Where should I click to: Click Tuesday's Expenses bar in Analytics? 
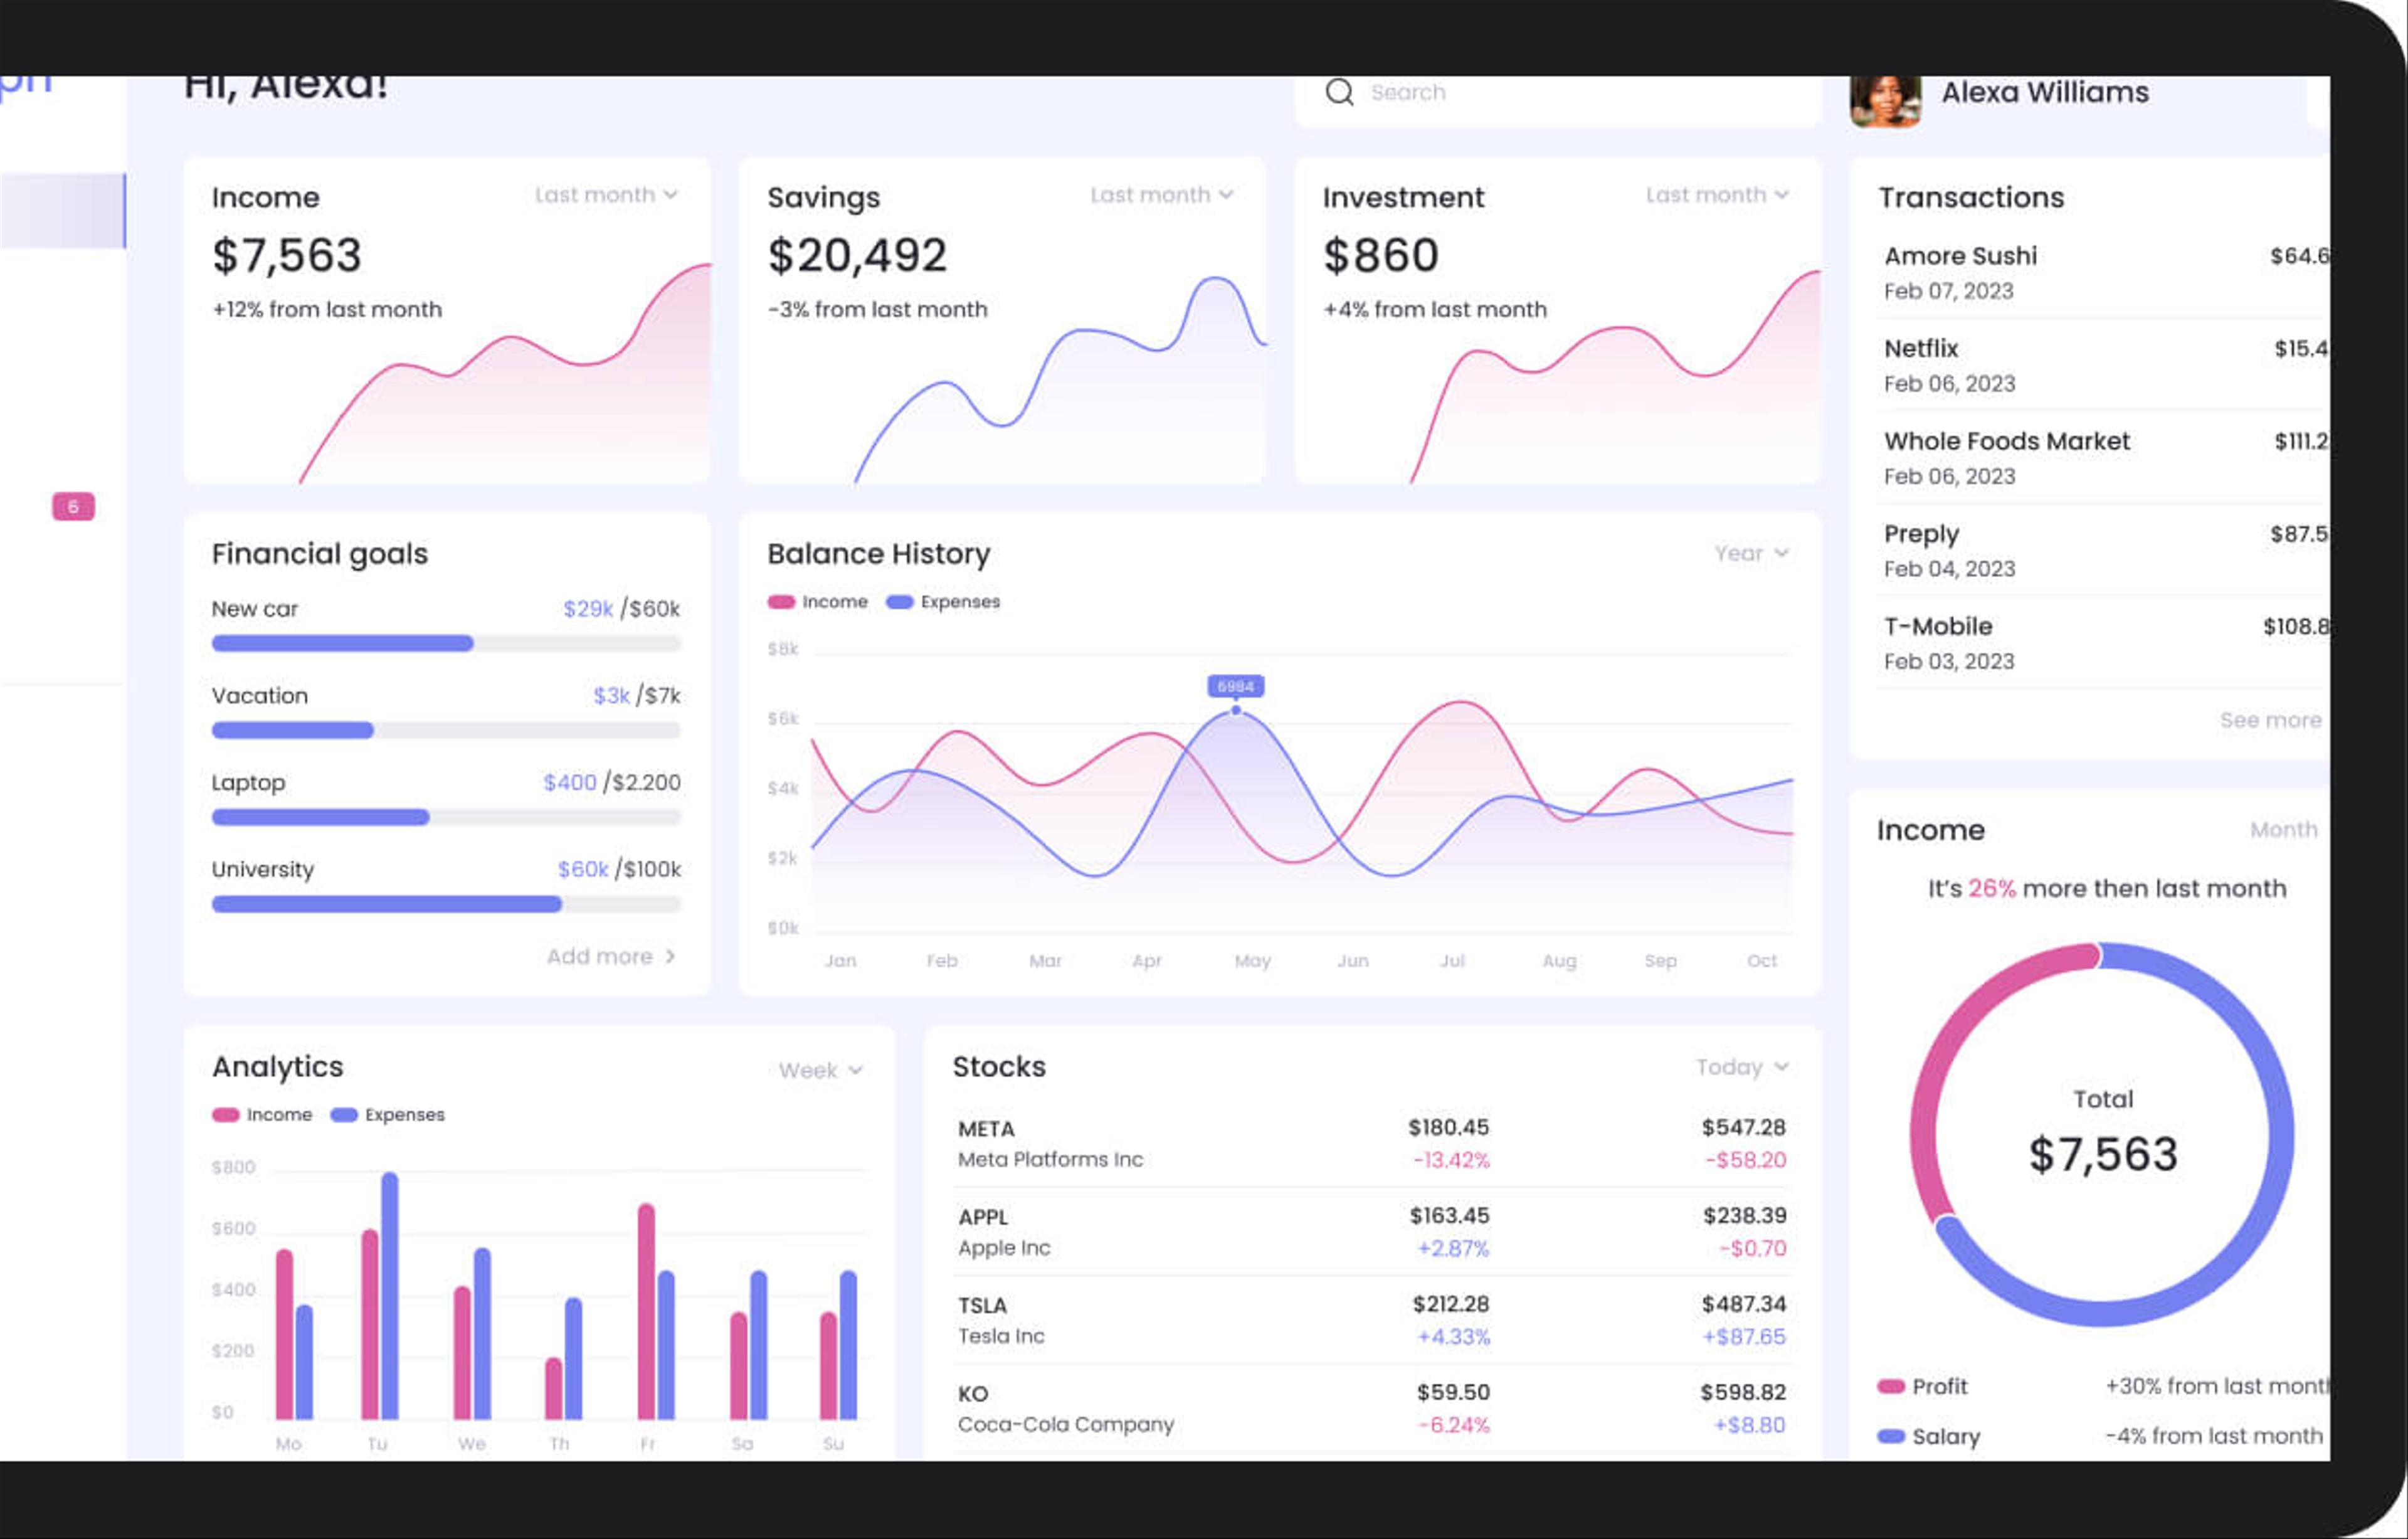390,1296
